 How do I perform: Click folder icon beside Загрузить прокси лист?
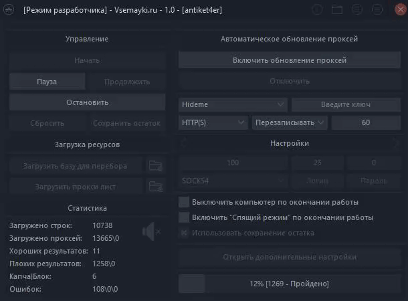tap(155, 187)
